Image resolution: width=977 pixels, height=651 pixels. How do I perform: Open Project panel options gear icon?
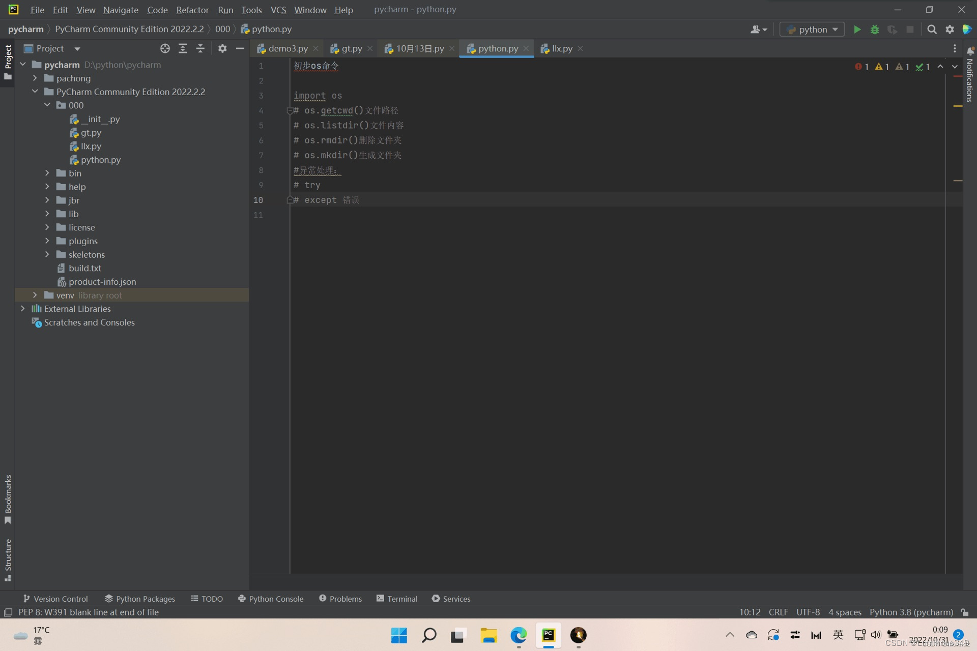pyautogui.click(x=222, y=48)
